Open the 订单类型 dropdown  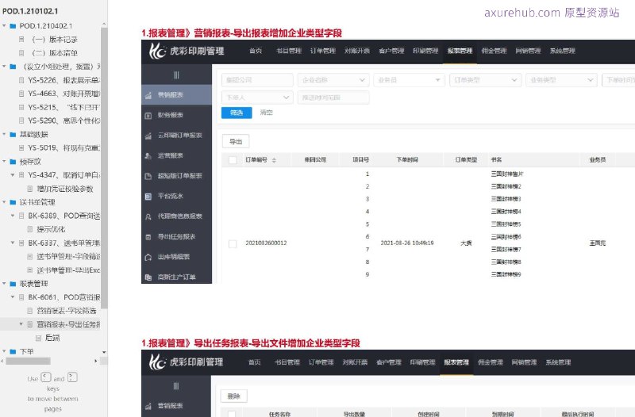485,80
